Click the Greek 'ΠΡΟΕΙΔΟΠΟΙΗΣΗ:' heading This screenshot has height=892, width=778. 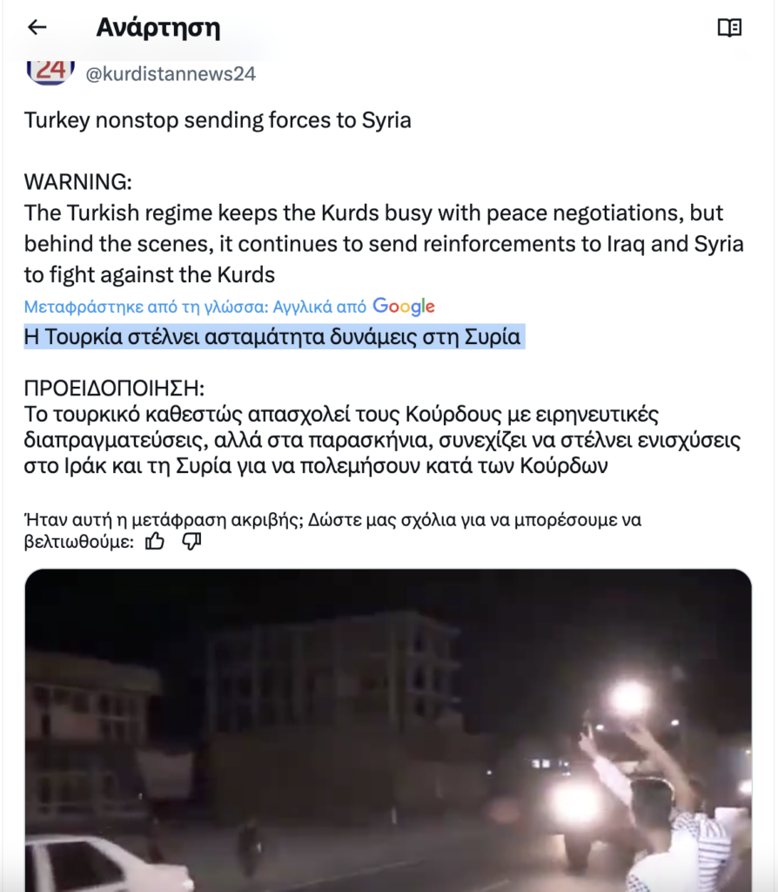[x=114, y=389]
